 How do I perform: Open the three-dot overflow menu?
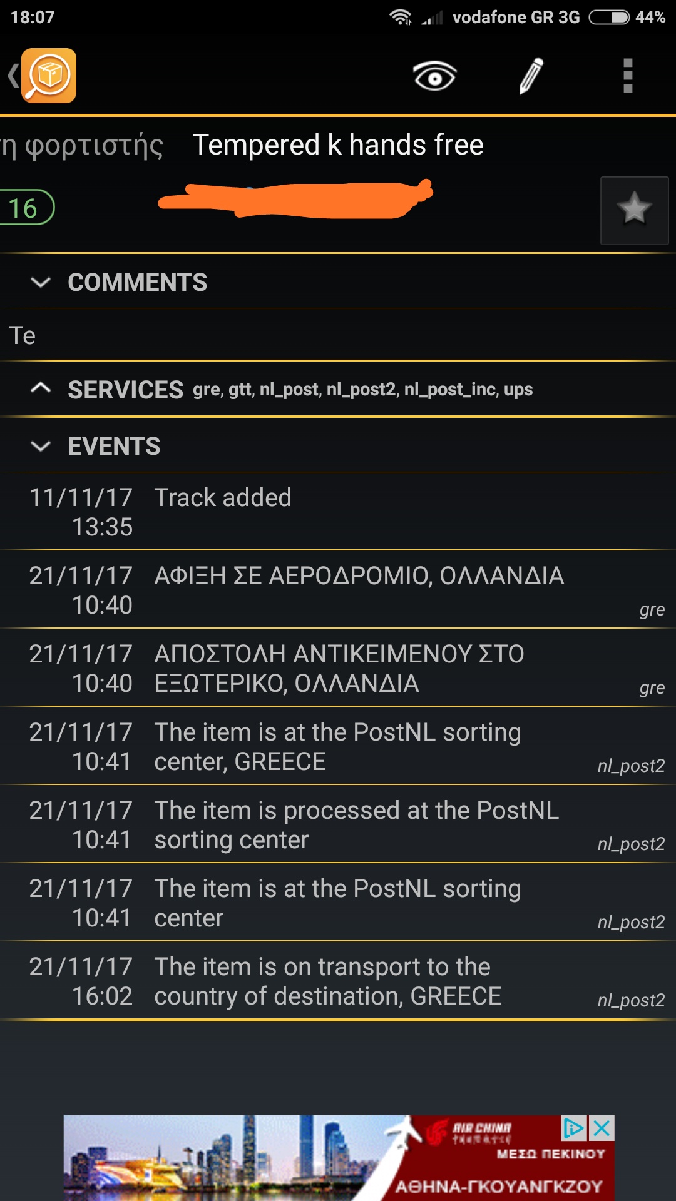(628, 76)
